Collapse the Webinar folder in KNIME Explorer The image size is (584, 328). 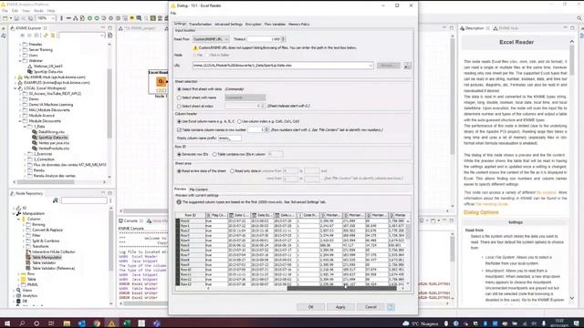tap(20, 61)
